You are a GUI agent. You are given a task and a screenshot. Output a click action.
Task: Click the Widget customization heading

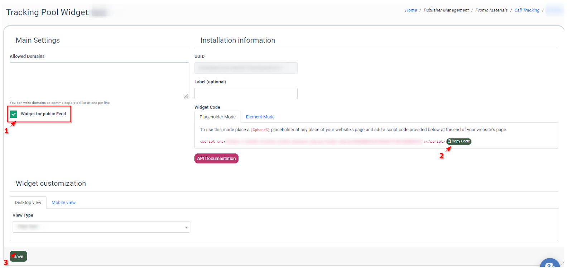51,184
